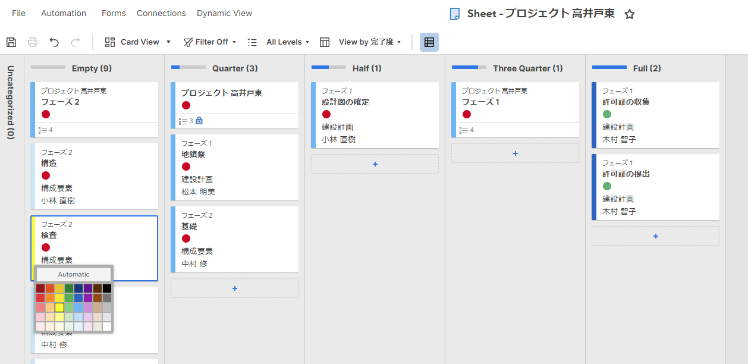This screenshot has height=364, width=748.
Task: Add a new card in the Half column
Action: (375, 164)
